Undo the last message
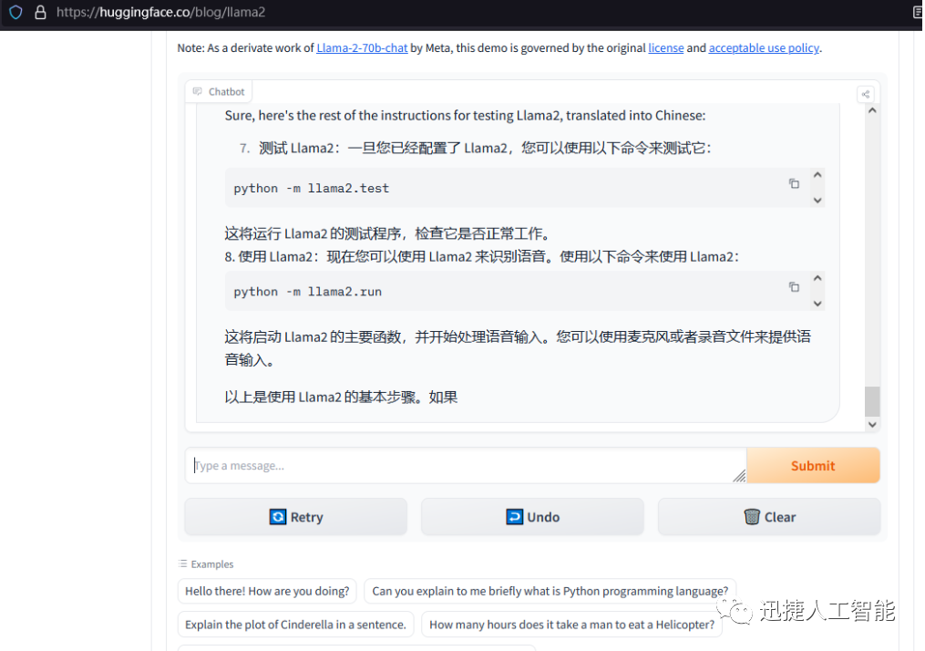The height and width of the screenshot is (651, 925). pyautogui.click(x=532, y=517)
